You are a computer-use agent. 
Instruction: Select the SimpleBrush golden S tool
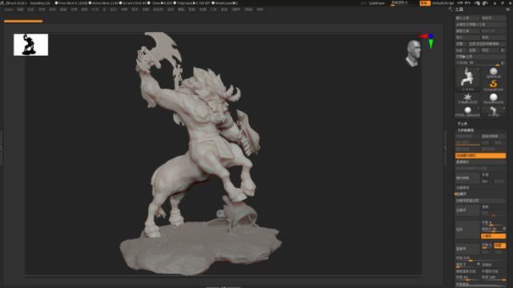[x=493, y=85]
